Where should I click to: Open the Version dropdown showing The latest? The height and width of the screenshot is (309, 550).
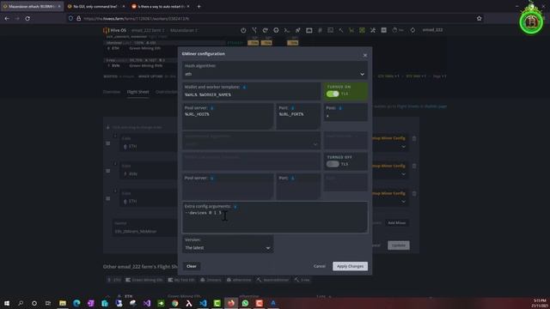pyautogui.click(x=228, y=244)
